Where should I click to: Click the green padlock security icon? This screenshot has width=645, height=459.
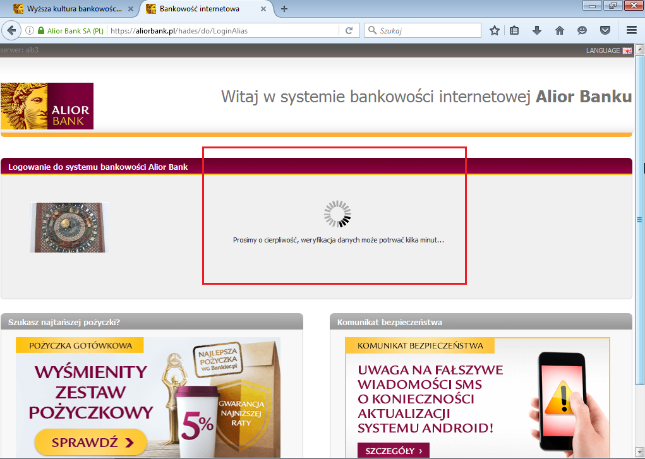pyautogui.click(x=40, y=30)
